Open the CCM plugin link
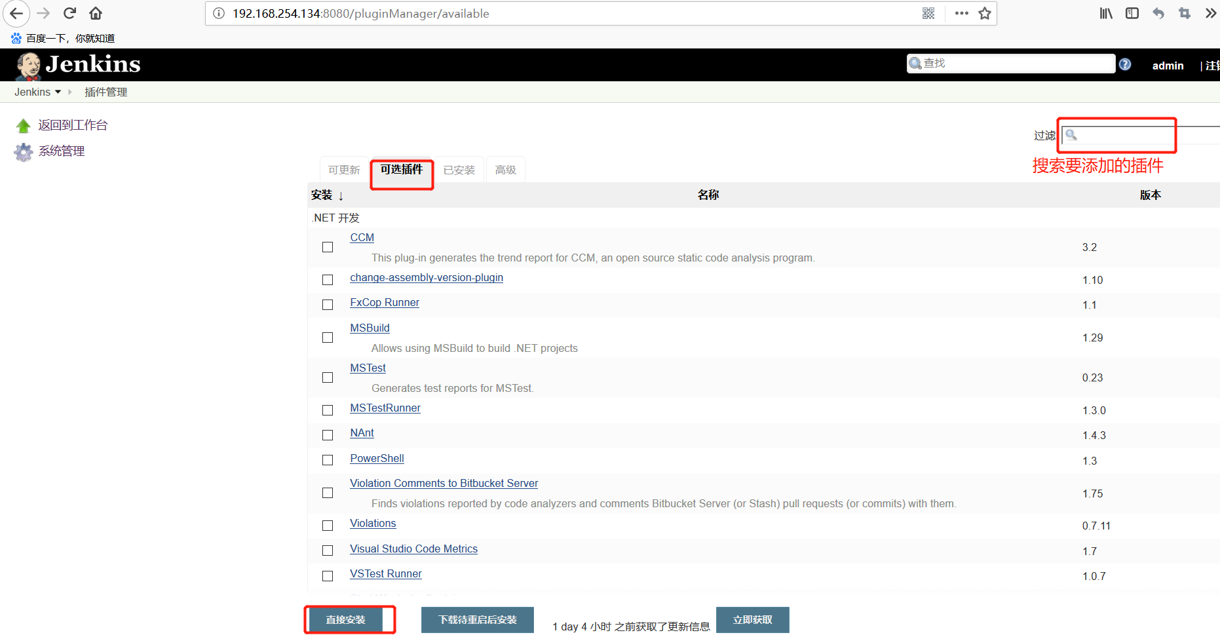This screenshot has height=637, width=1220. point(362,238)
